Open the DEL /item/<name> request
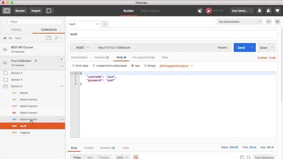This screenshot has width=283, height=159. click(32, 113)
